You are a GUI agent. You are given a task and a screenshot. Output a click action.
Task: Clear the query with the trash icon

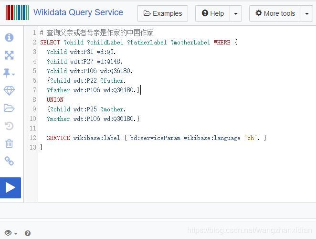point(9,143)
